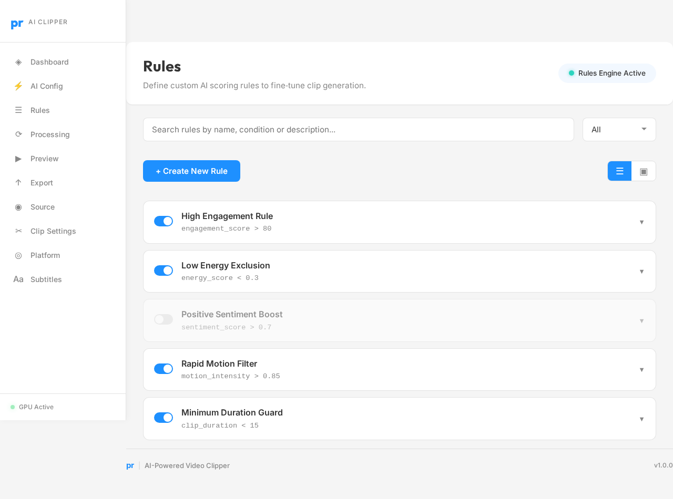Click the Processing refresh icon
Screen dimensions: 673x499
pyautogui.click(x=18, y=134)
